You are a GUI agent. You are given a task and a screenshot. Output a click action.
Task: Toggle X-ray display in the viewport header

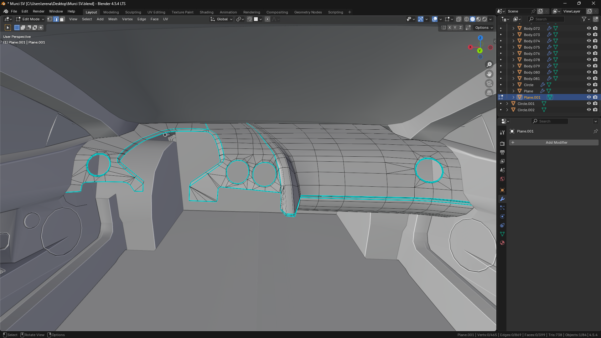click(x=459, y=19)
